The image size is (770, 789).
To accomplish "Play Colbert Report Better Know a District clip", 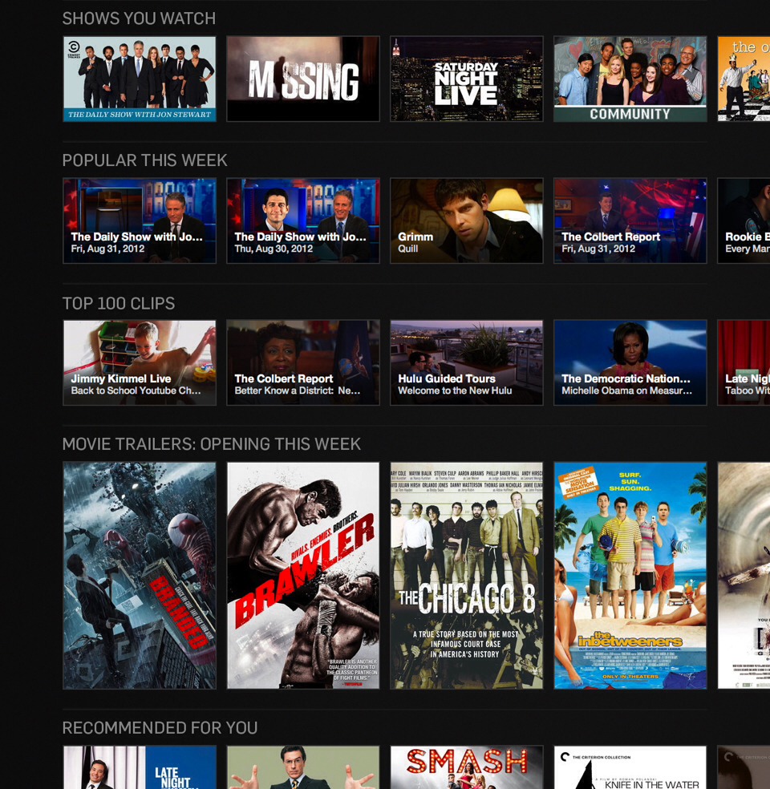I will click(303, 362).
